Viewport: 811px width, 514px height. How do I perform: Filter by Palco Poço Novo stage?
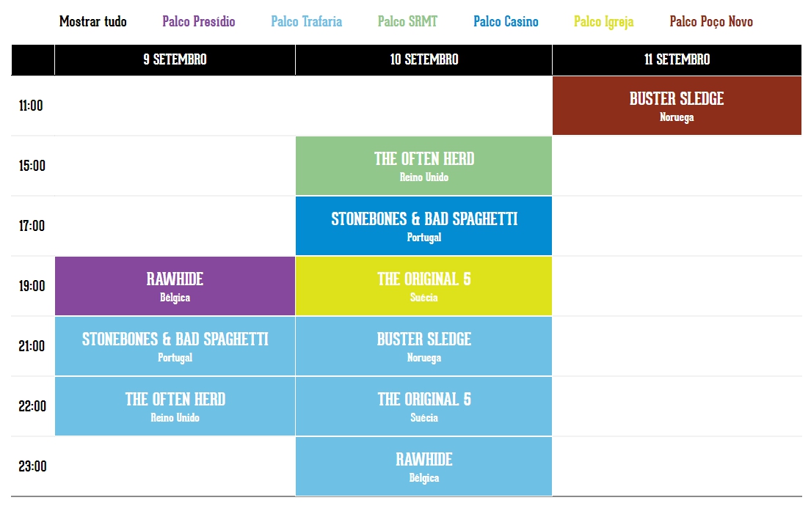coord(711,22)
